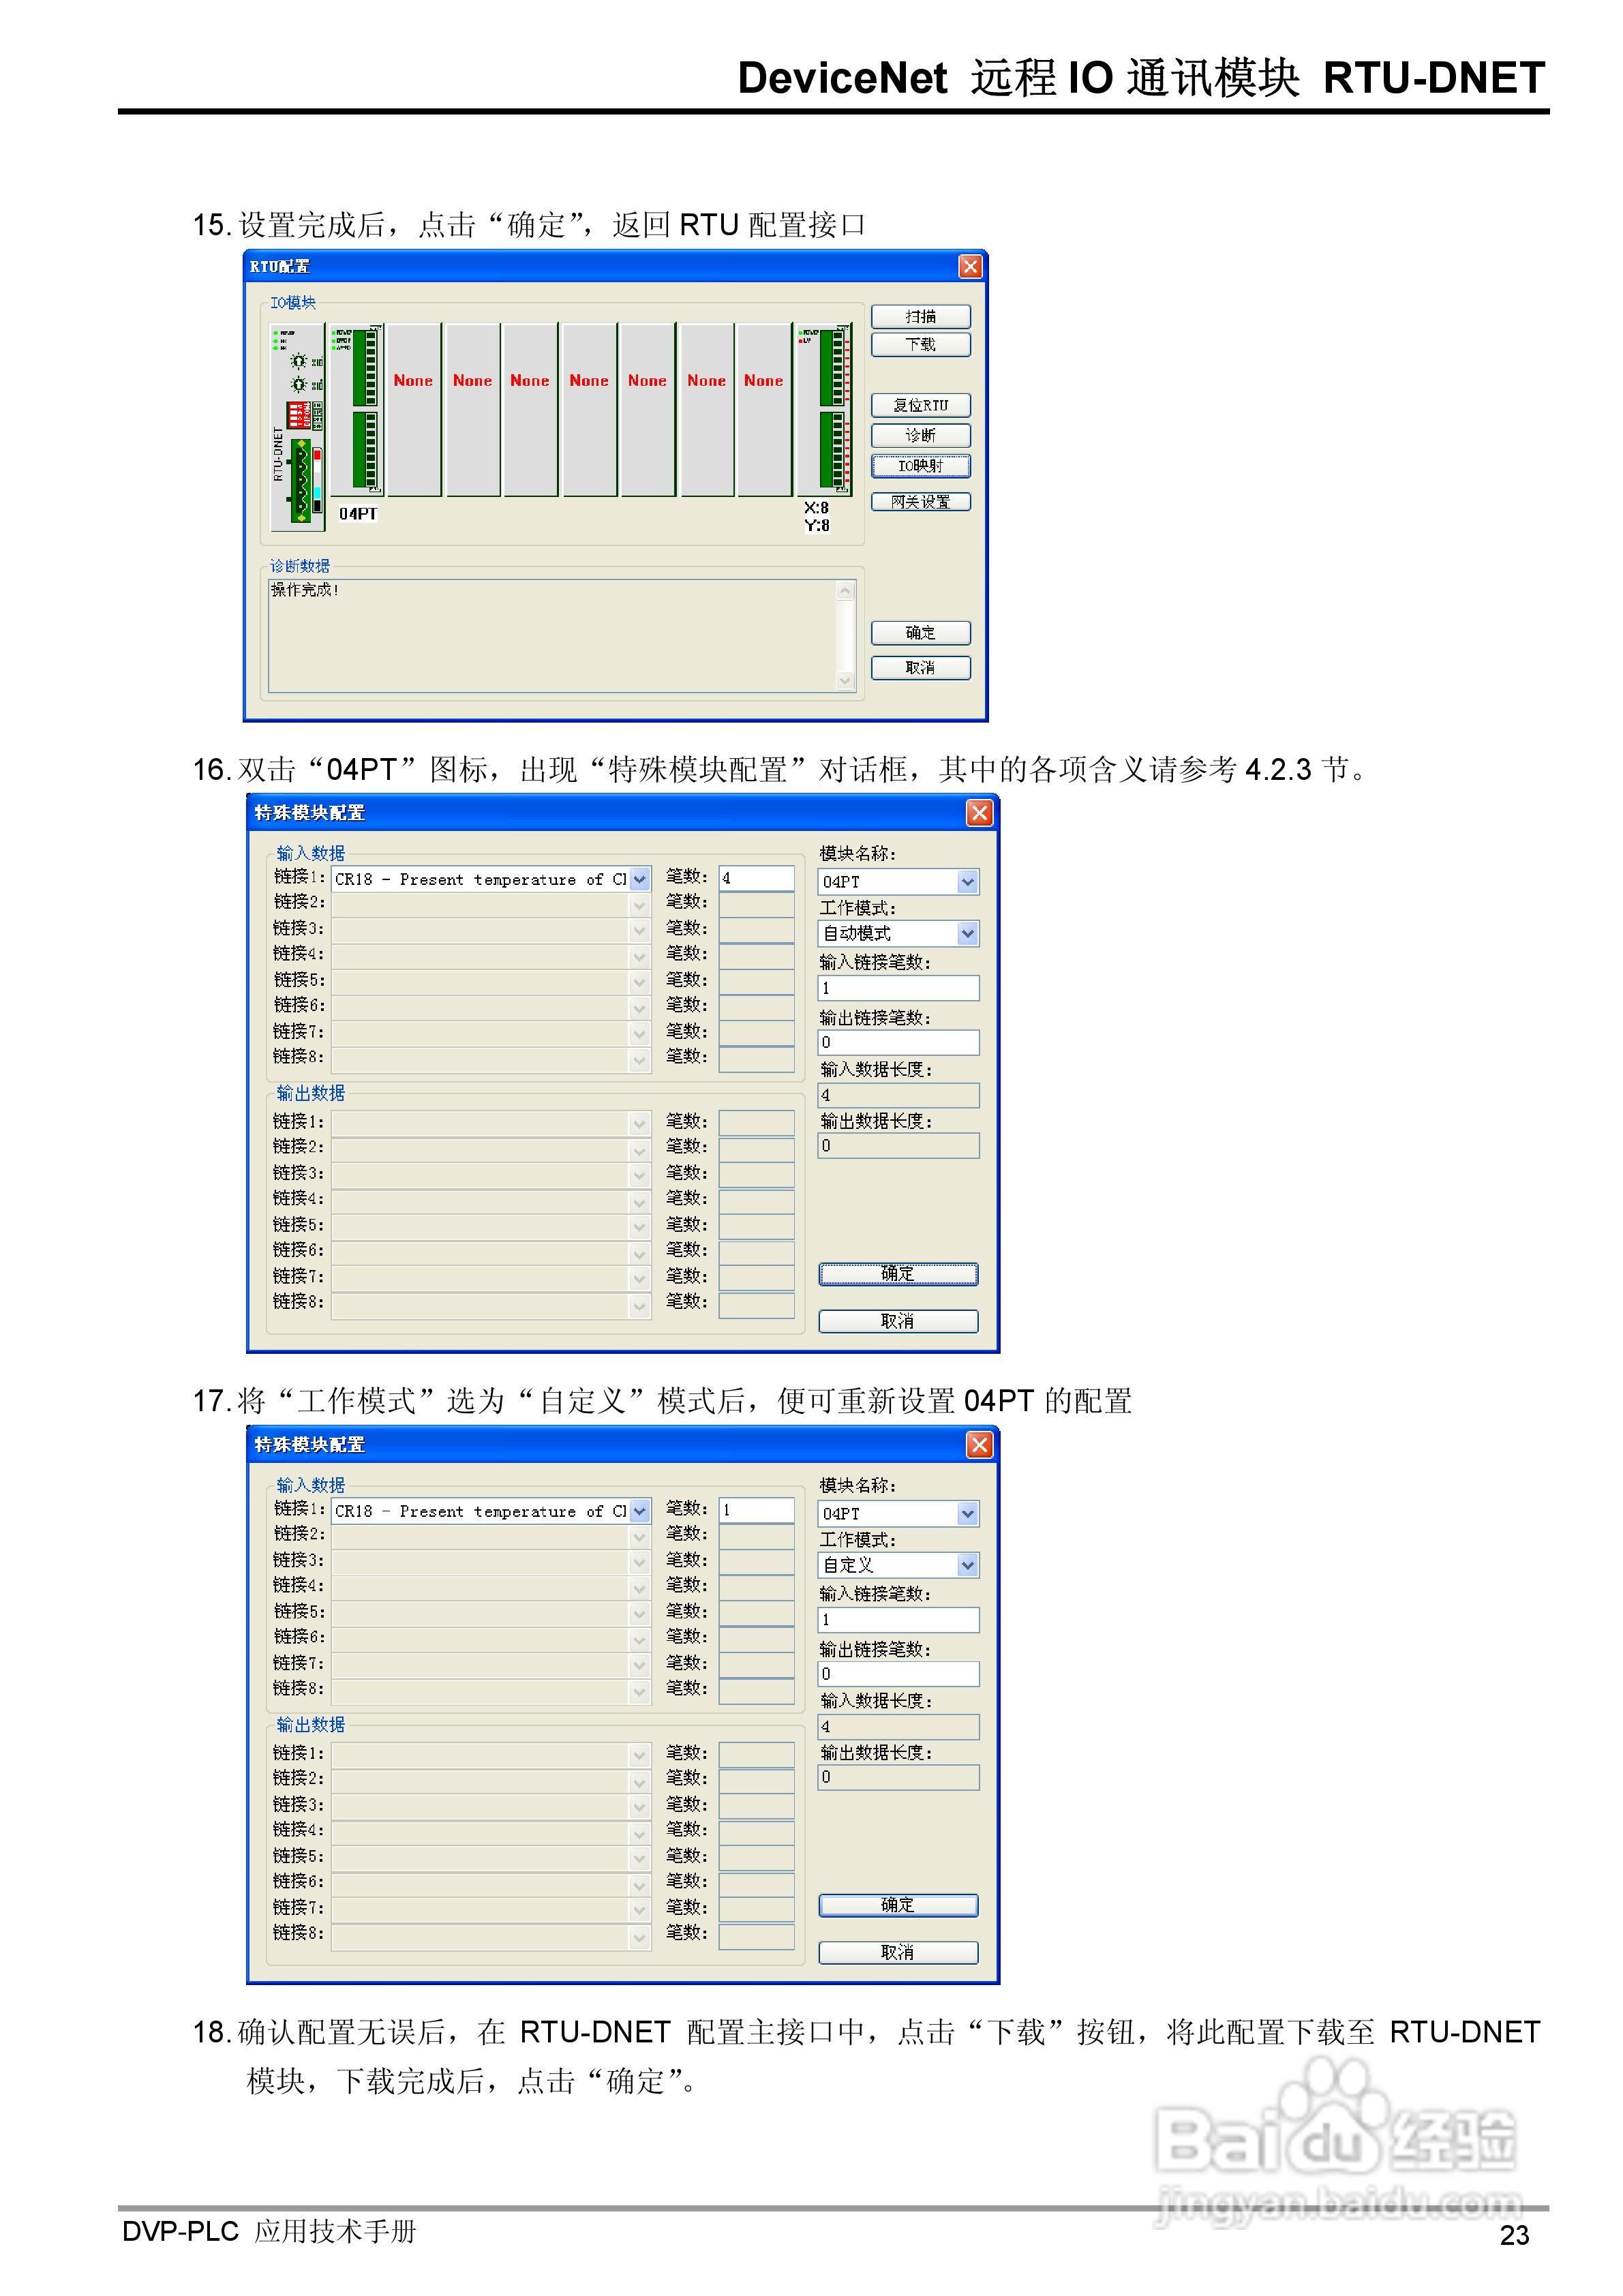The width and height of the screenshot is (1623, 2296).
Task: Close the RTU配置 dialog window
Action: [x=969, y=266]
